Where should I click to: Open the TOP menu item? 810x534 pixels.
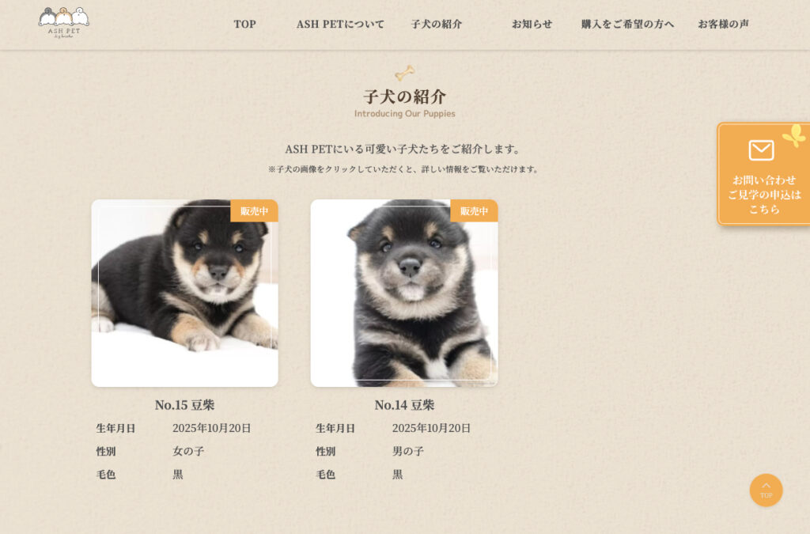(245, 25)
